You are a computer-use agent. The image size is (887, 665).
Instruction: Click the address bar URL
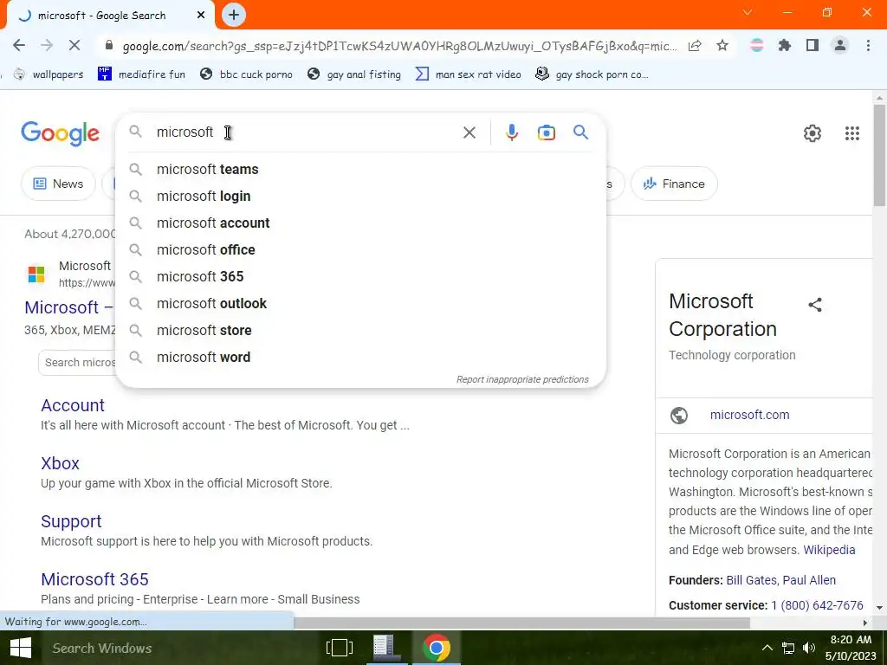pos(399,47)
